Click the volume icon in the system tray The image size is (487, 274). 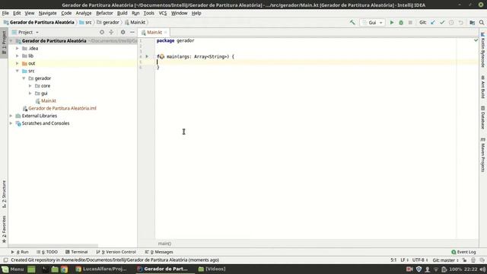coord(482,269)
